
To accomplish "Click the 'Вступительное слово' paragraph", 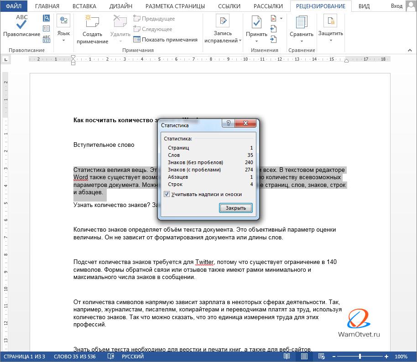I will pos(104,145).
